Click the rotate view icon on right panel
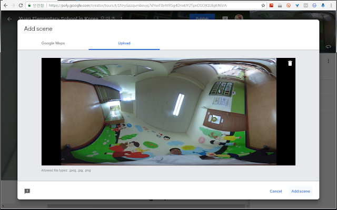Viewport: 337px width, 210px height. coord(328,47)
